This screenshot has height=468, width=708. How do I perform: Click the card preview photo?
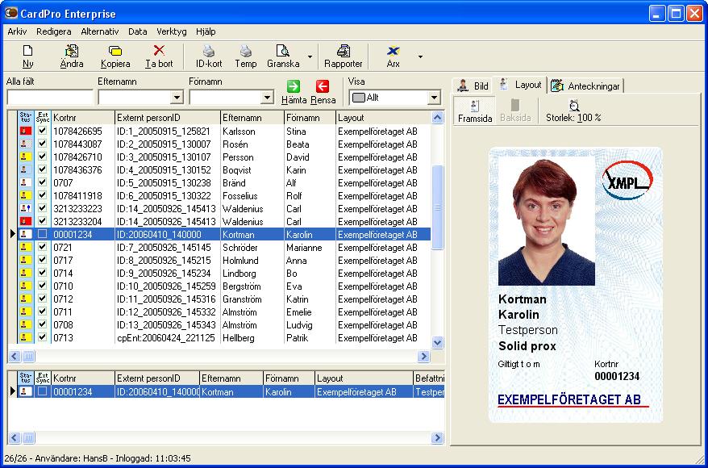pos(547,221)
